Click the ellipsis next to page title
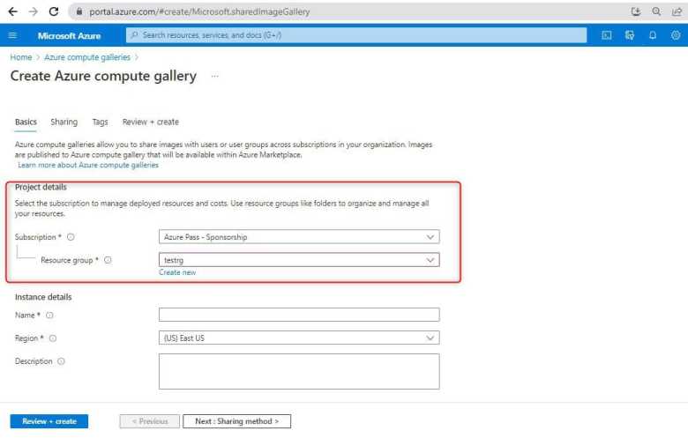688x438 pixels. coord(214,76)
